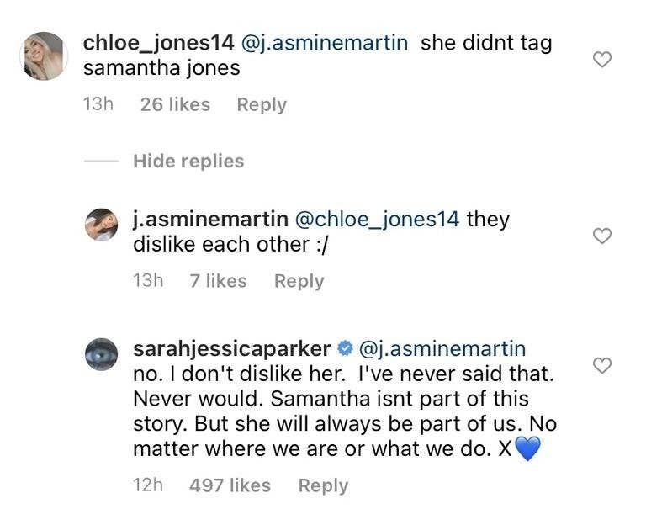646x509 pixels.
Task: Collapse thread with Hide replies
Action: click(x=188, y=161)
